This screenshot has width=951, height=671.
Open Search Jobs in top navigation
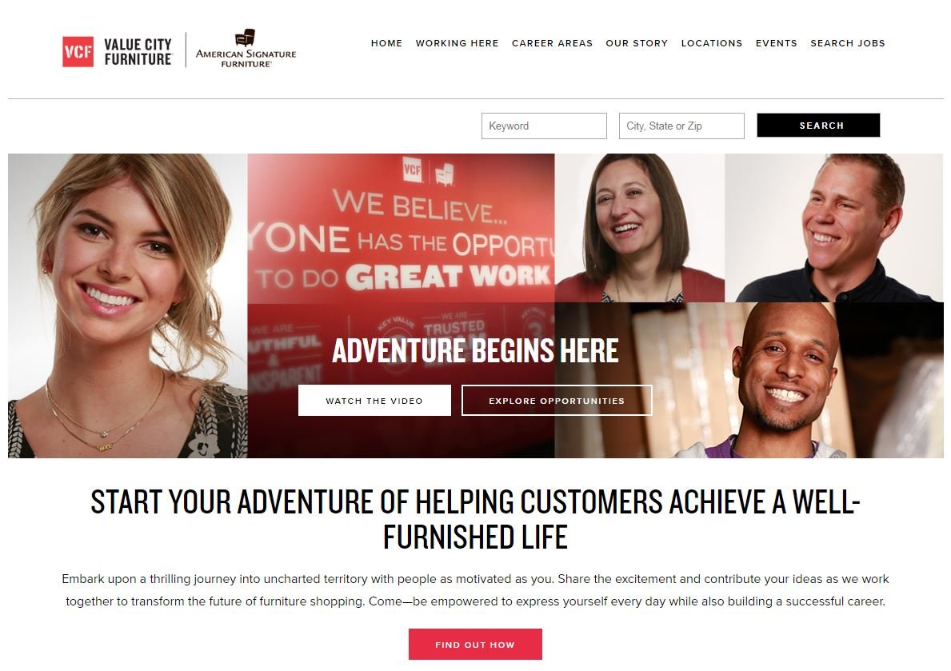pyautogui.click(x=847, y=43)
